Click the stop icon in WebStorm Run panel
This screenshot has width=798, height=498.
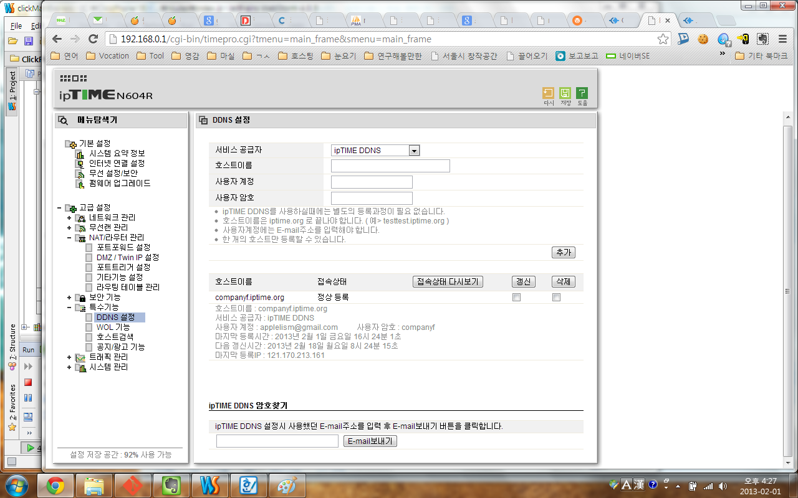click(x=27, y=382)
